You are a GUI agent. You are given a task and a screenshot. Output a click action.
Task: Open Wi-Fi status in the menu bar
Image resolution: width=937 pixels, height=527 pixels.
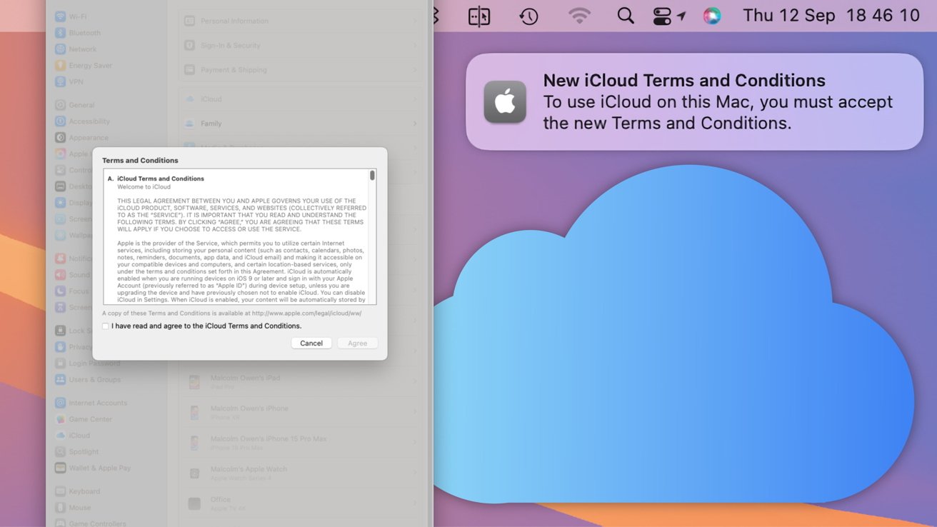tap(579, 16)
